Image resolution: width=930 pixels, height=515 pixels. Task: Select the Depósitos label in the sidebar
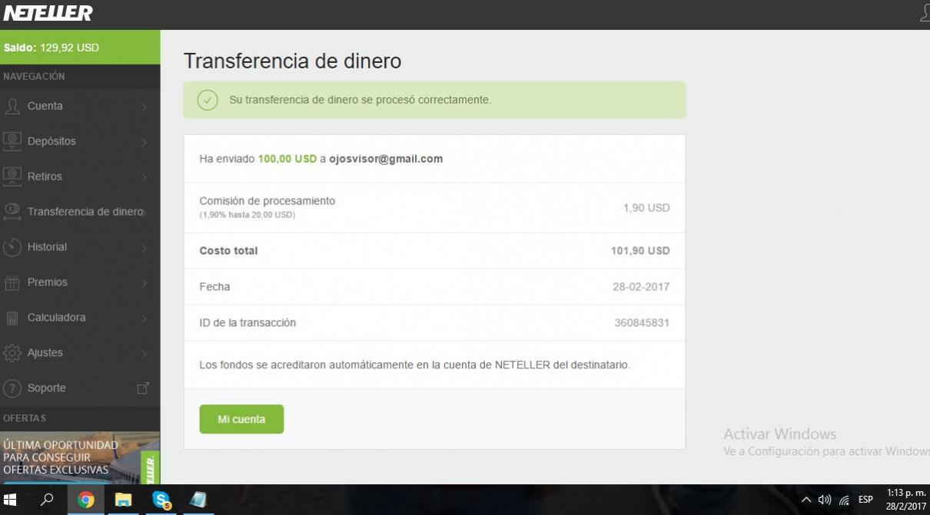(x=51, y=141)
